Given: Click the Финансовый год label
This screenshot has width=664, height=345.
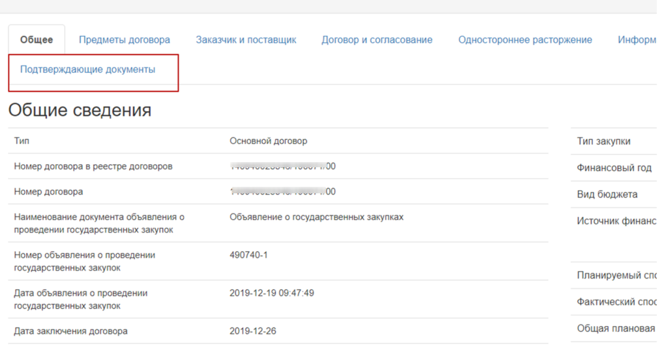Looking at the screenshot, I should 614,168.
